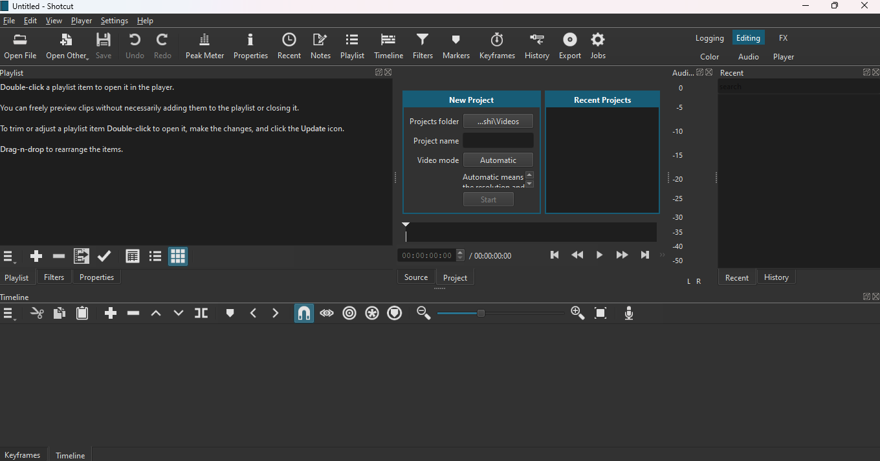
Task: Click the Project name input field
Action: tap(498, 141)
